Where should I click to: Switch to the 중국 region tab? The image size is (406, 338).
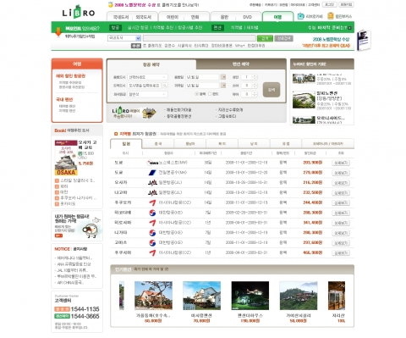pos(158,144)
